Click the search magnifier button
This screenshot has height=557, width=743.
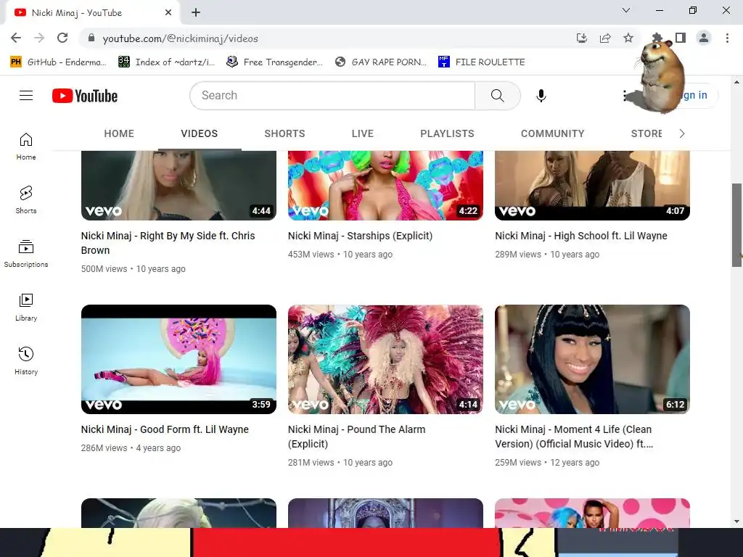498,96
